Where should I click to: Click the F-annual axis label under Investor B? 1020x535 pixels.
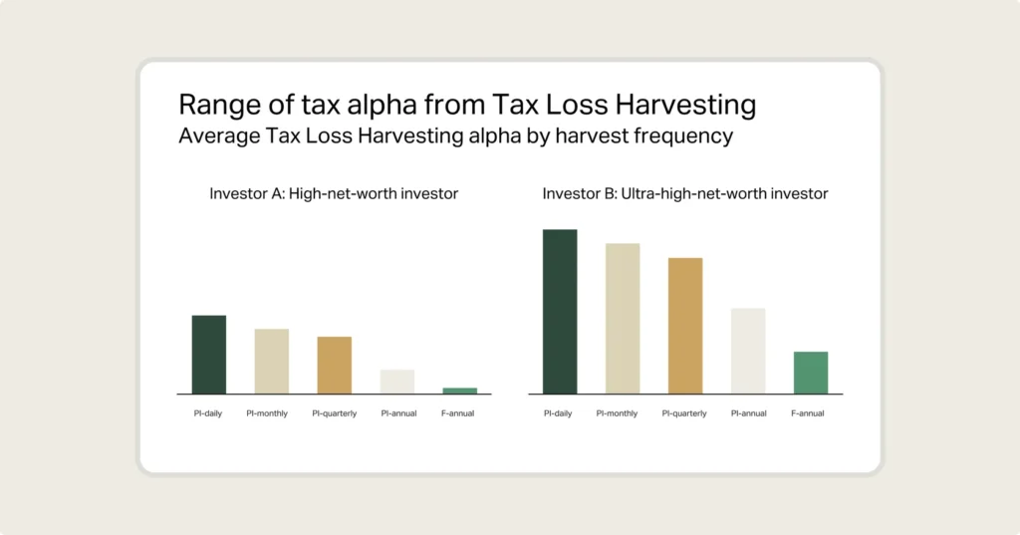click(808, 413)
